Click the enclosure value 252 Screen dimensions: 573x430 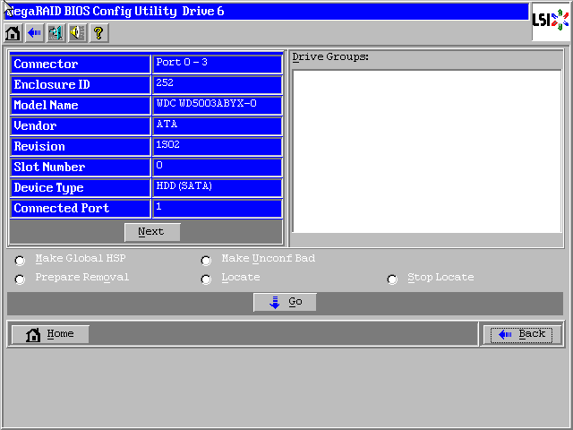pyautogui.click(x=165, y=82)
